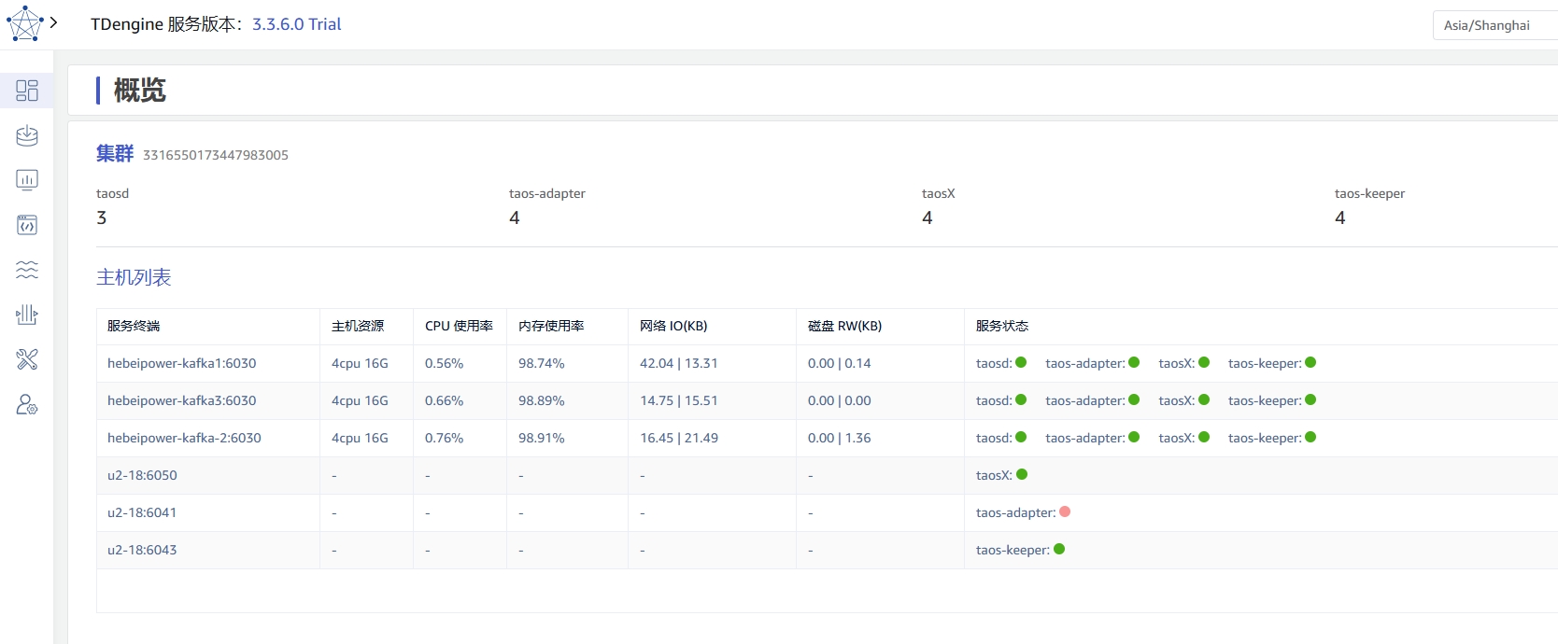This screenshot has width=1558, height=644.
Task: Open the wave streams icon in sidebar
Action: [27, 270]
